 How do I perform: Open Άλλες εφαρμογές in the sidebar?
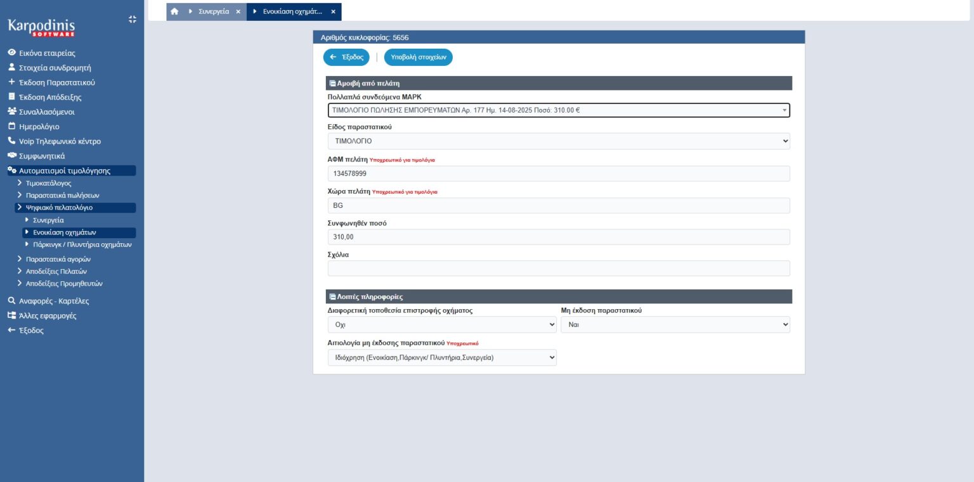pyautogui.click(x=48, y=315)
